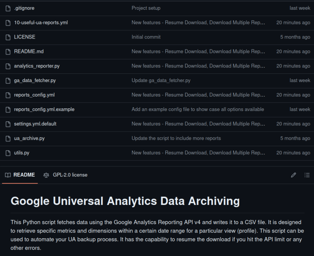Click file icon beside utils.py

point(8,153)
